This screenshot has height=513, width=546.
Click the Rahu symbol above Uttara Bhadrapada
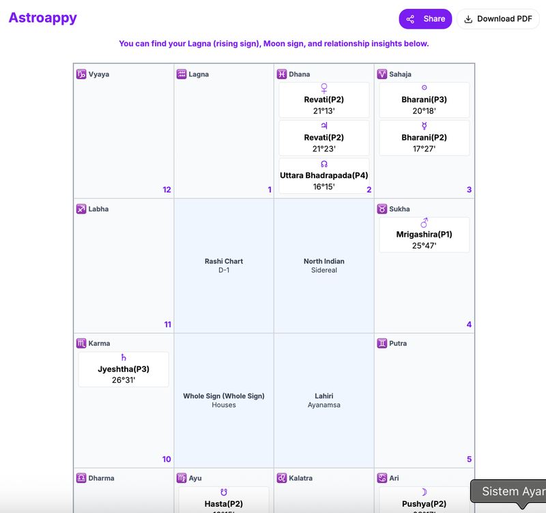[x=324, y=164]
